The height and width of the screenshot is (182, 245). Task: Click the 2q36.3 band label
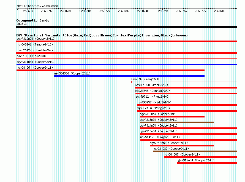[x=21, y=24]
